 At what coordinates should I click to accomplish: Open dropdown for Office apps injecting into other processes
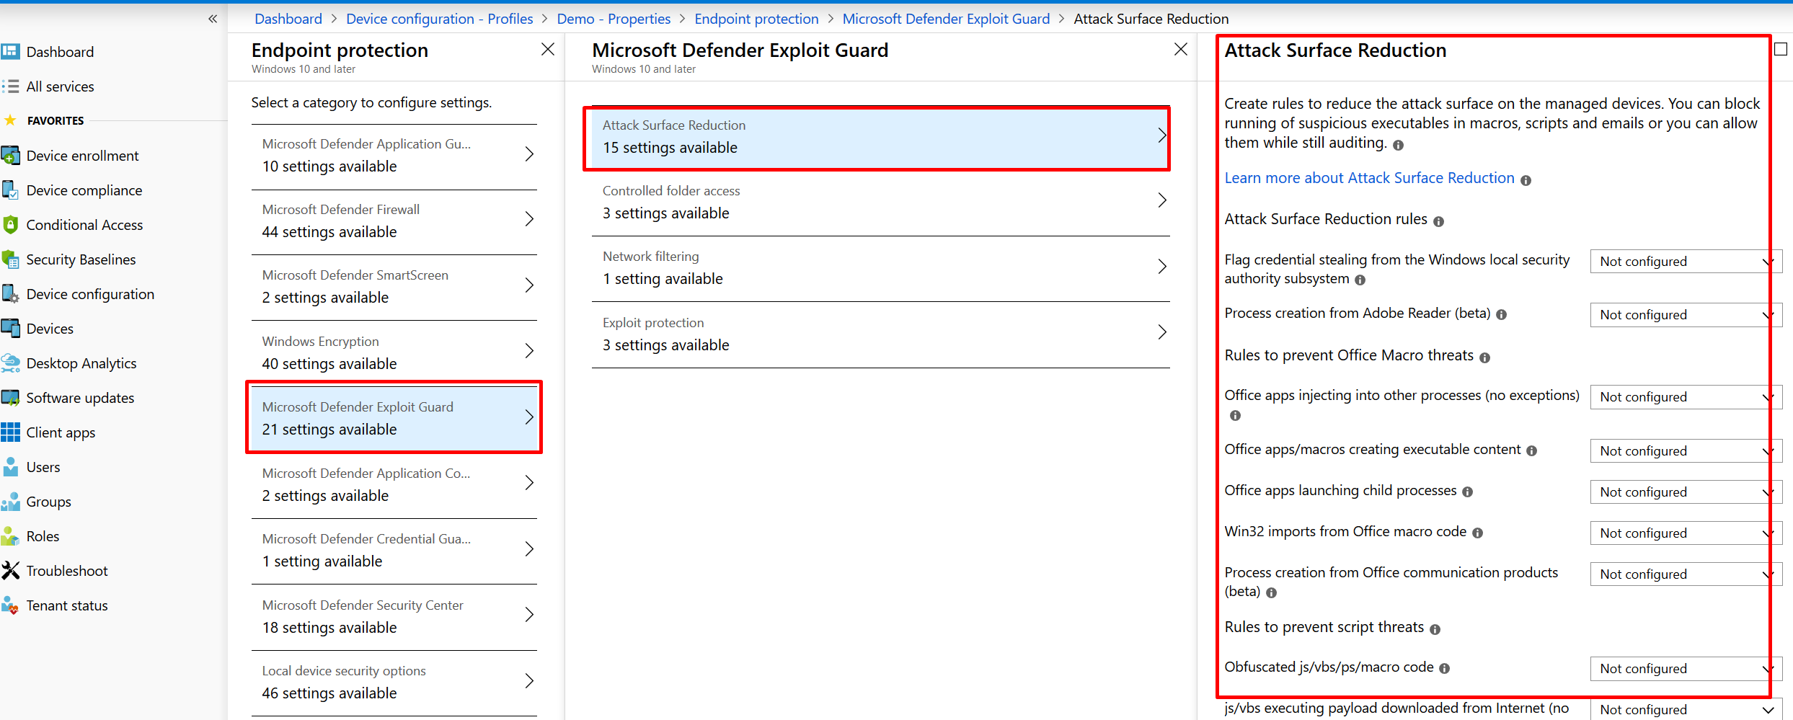[1686, 397]
